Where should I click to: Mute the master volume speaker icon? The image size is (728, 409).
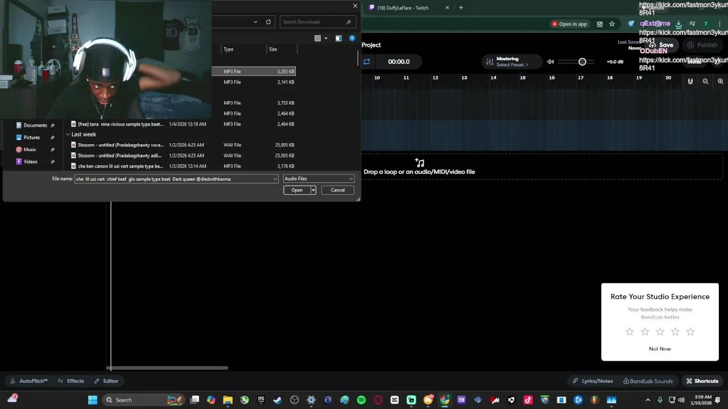pos(551,61)
